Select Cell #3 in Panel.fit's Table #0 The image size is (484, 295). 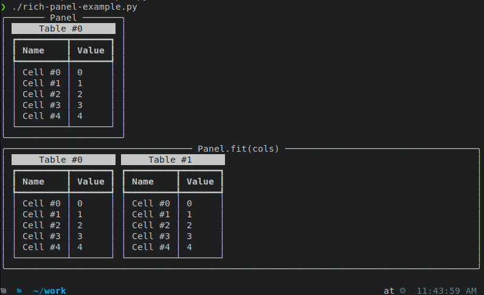(x=42, y=236)
